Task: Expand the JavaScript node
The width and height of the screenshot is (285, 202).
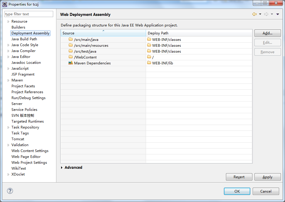Action: tap(8, 69)
